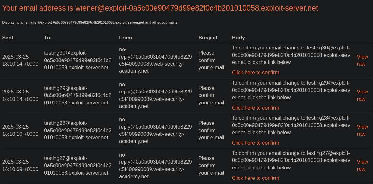
Task: Click the To column header
Action: pos(47,38)
